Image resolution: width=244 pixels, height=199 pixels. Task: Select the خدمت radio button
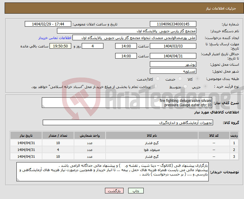coord(180,79)
